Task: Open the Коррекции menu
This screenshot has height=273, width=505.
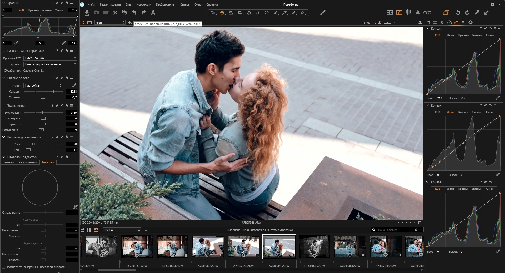Action: coord(144,4)
